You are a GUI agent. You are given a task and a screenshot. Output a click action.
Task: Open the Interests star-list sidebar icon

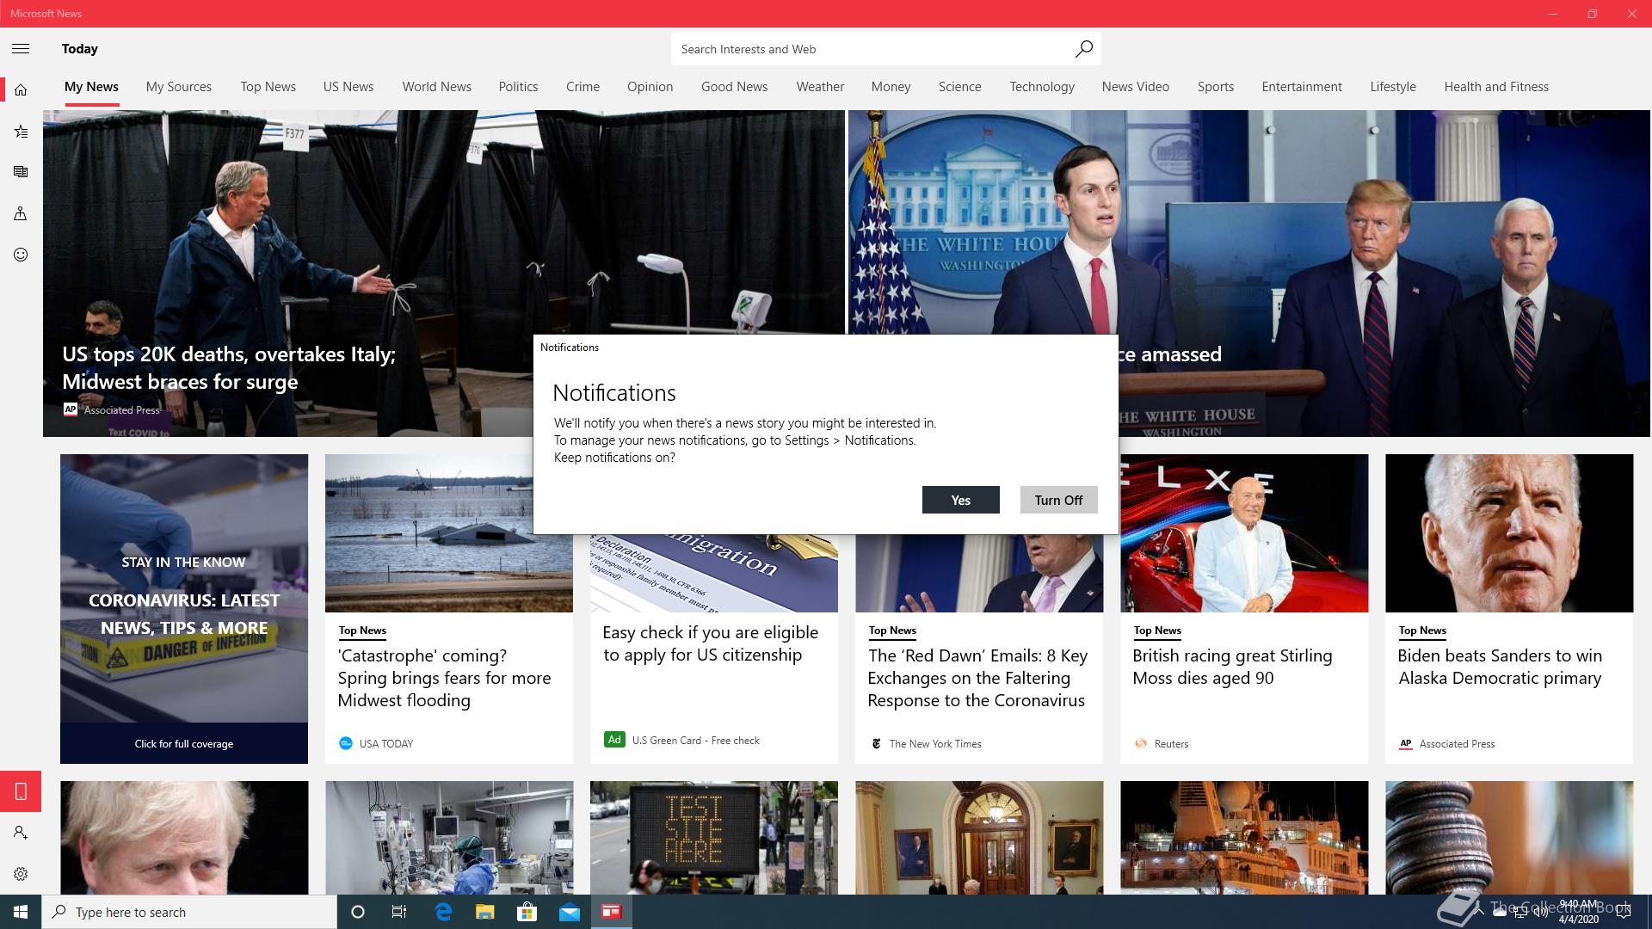[x=21, y=131]
